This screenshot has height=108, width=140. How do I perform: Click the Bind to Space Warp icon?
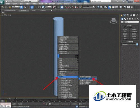(10, 7)
